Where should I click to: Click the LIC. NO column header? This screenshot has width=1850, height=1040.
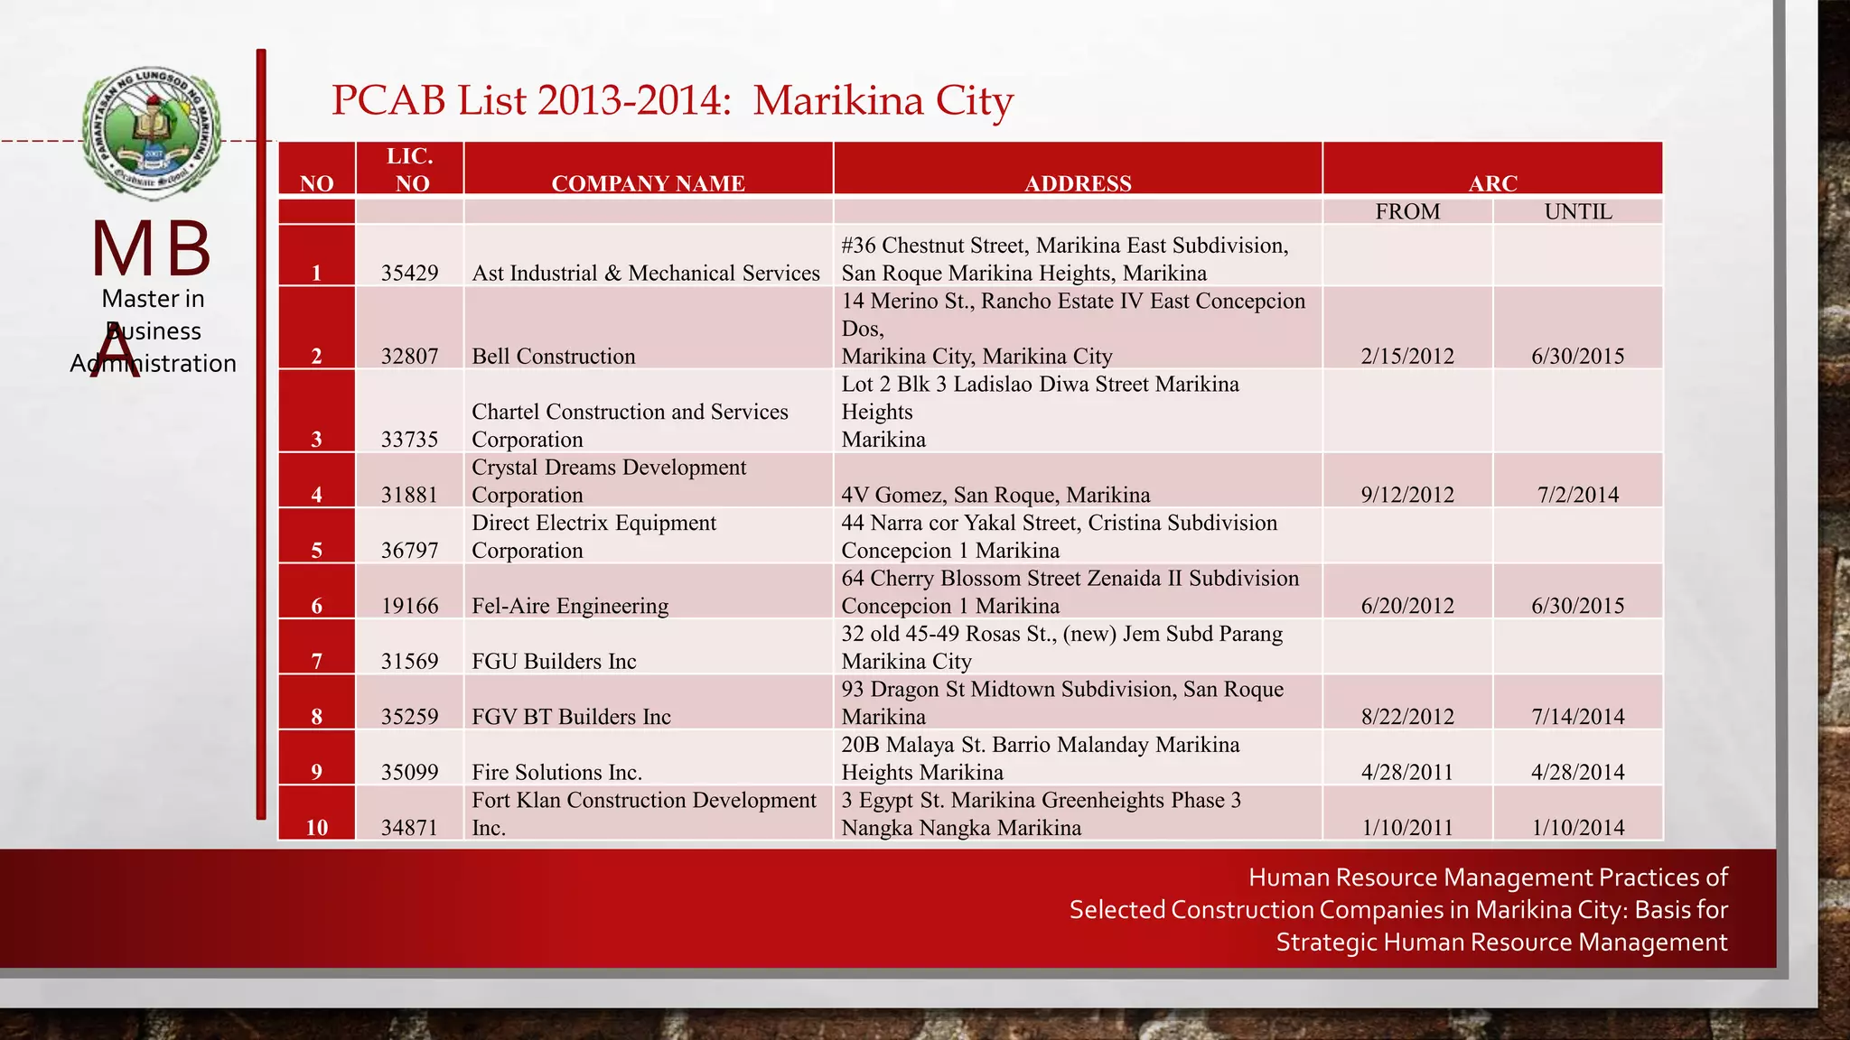pos(410,170)
